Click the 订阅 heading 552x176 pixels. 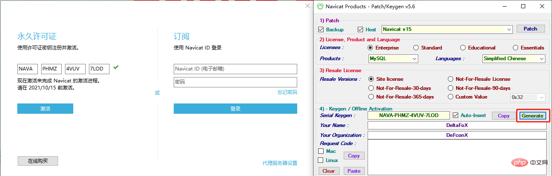click(182, 36)
